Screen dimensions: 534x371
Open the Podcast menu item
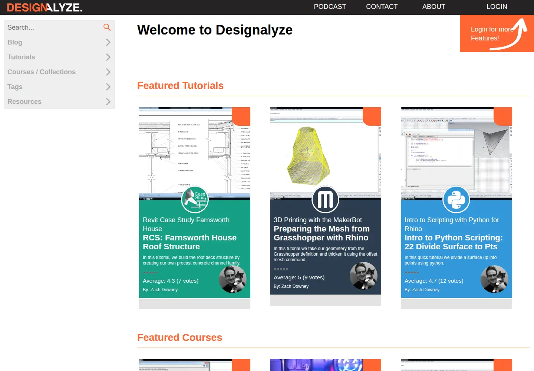pyautogui.click(x=330, y=7)
